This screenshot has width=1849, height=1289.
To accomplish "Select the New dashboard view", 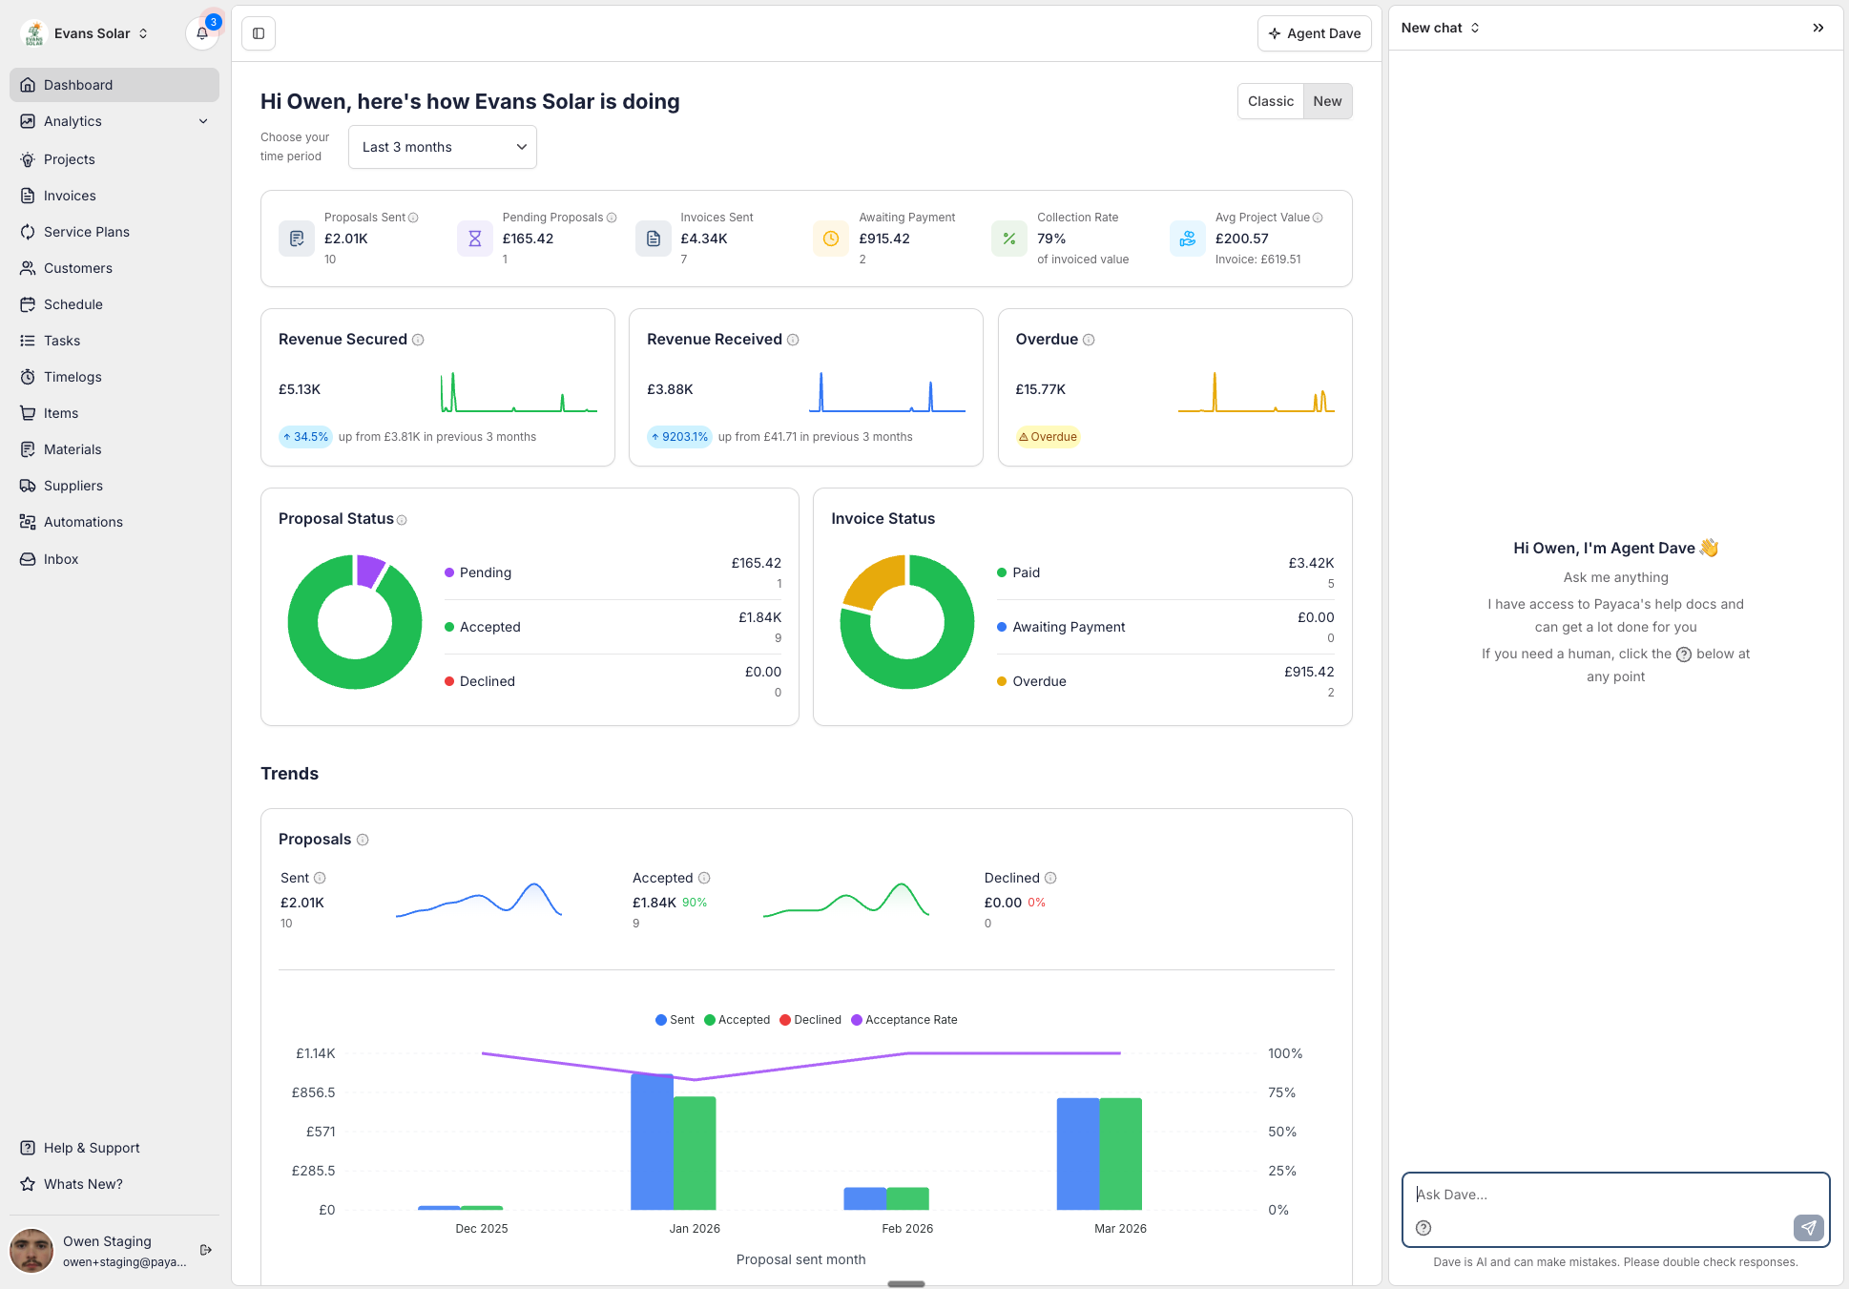I will click(1327, 101).
